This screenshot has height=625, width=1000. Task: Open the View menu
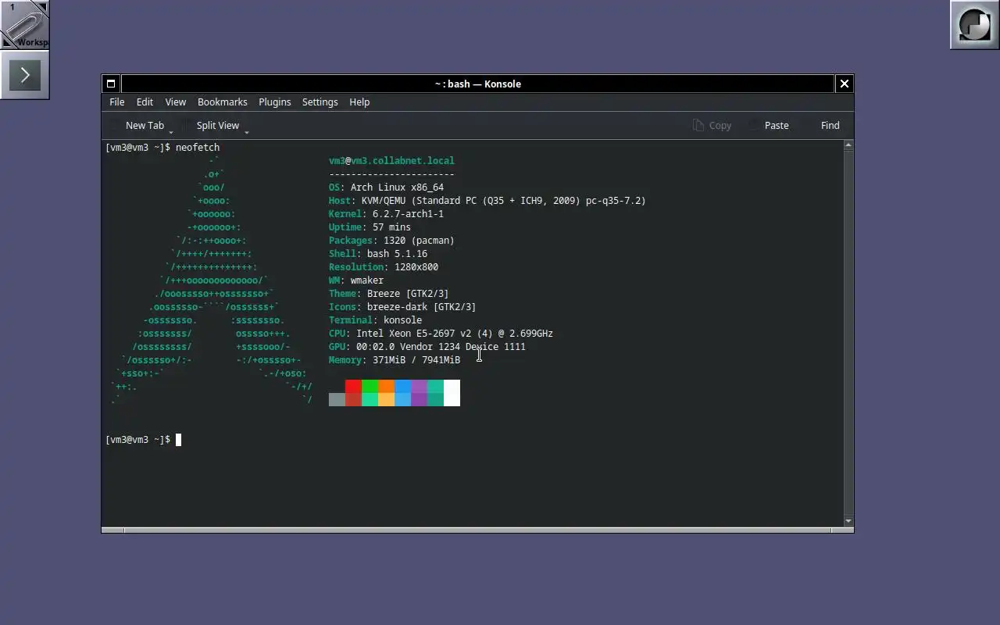point(175,102)
